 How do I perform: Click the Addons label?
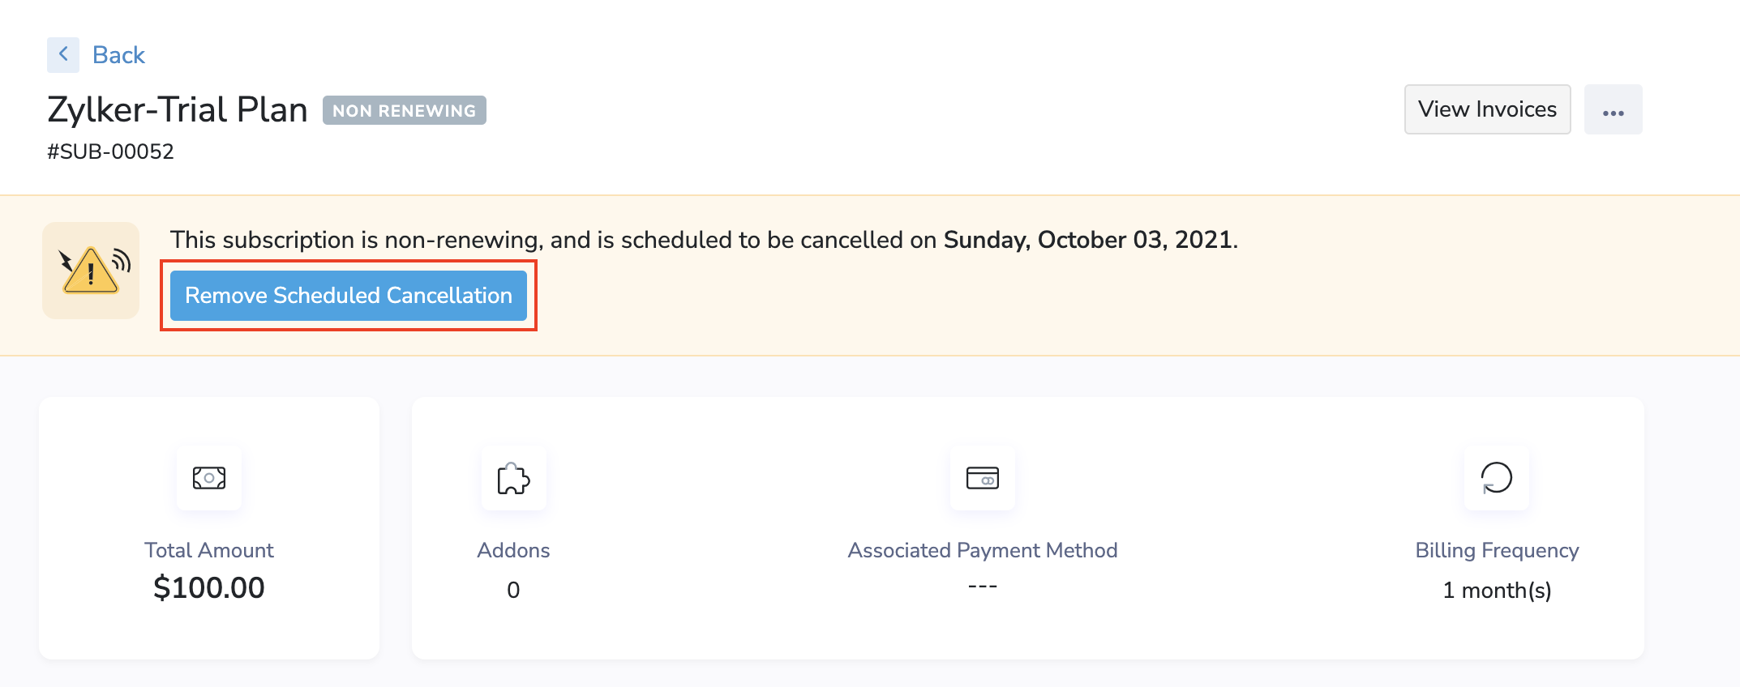(x=513, y=551)
